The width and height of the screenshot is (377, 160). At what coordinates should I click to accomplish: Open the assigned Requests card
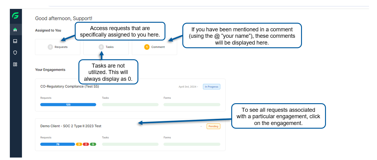coord(58,47)
